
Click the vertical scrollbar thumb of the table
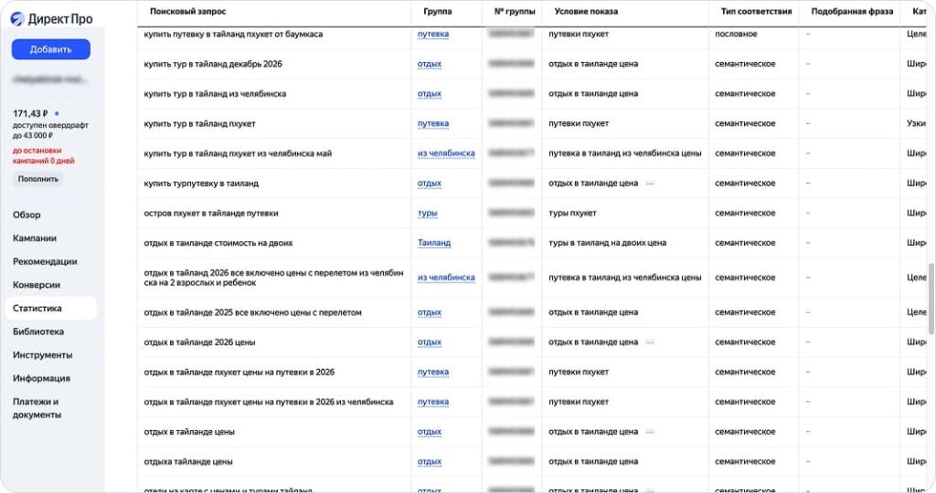pos(931,301)
